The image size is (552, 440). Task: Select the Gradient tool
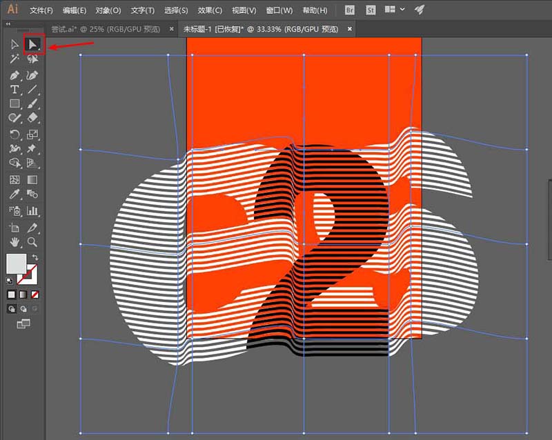click(32, 180)
